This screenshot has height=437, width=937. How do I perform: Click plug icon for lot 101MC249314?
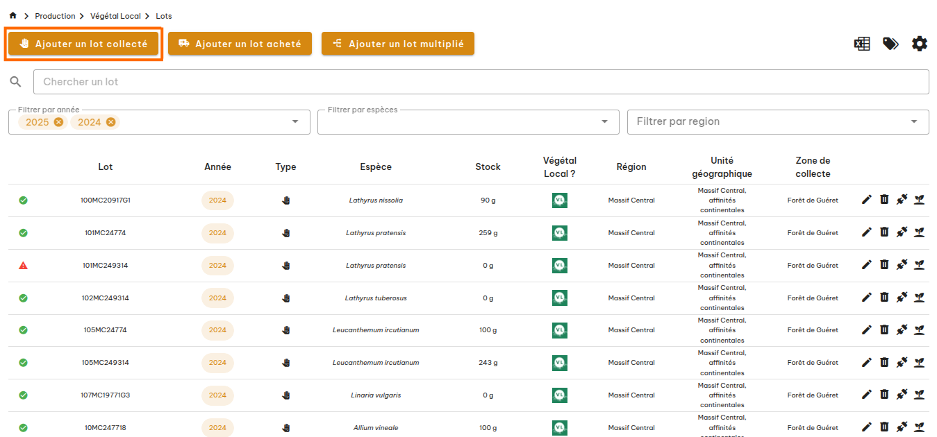tap(902, 265)
